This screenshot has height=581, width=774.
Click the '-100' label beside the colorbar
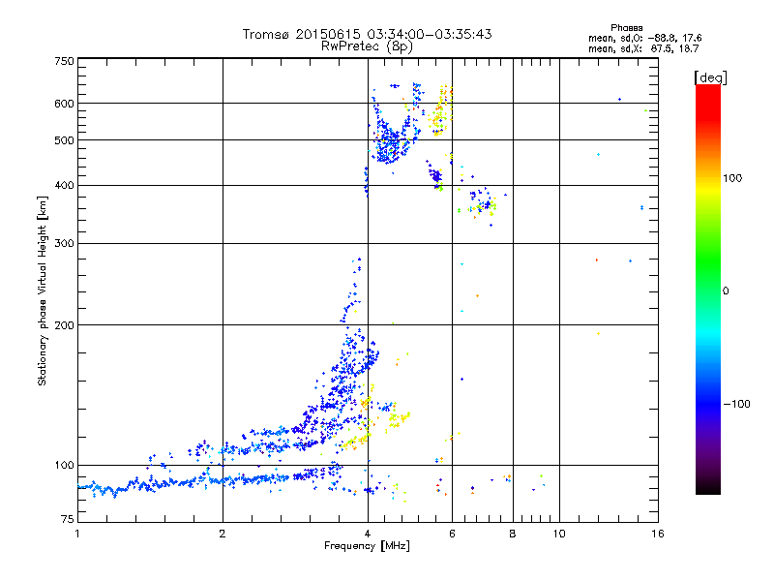coord(737,404)
